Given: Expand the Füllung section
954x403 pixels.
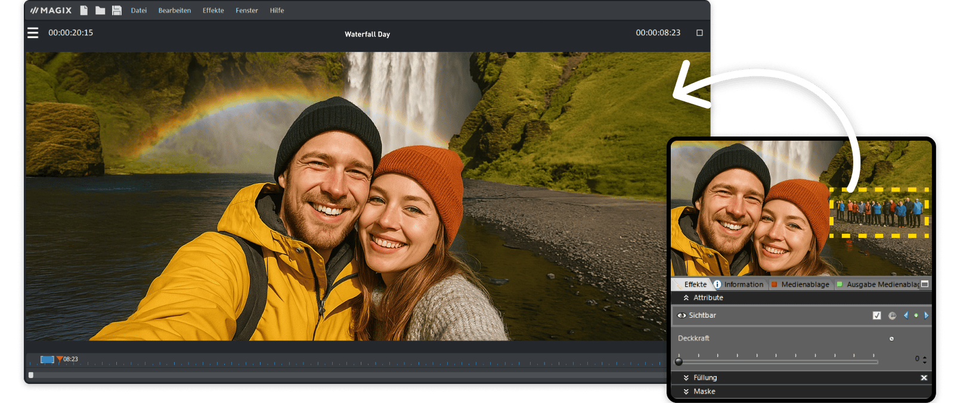Looking at the screenshot, I should pyautogui.click(x=686, y=378).
